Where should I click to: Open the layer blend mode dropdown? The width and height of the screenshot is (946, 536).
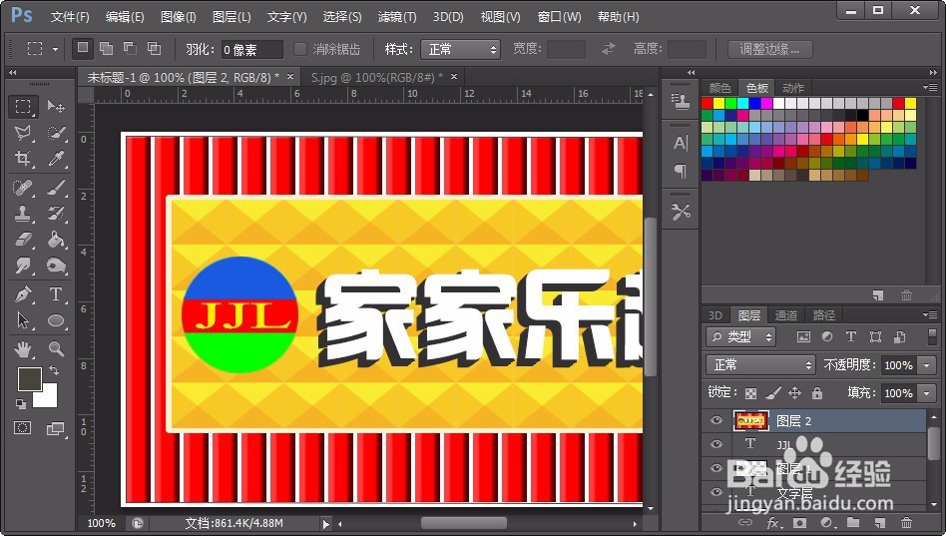[x=761, y=364]
